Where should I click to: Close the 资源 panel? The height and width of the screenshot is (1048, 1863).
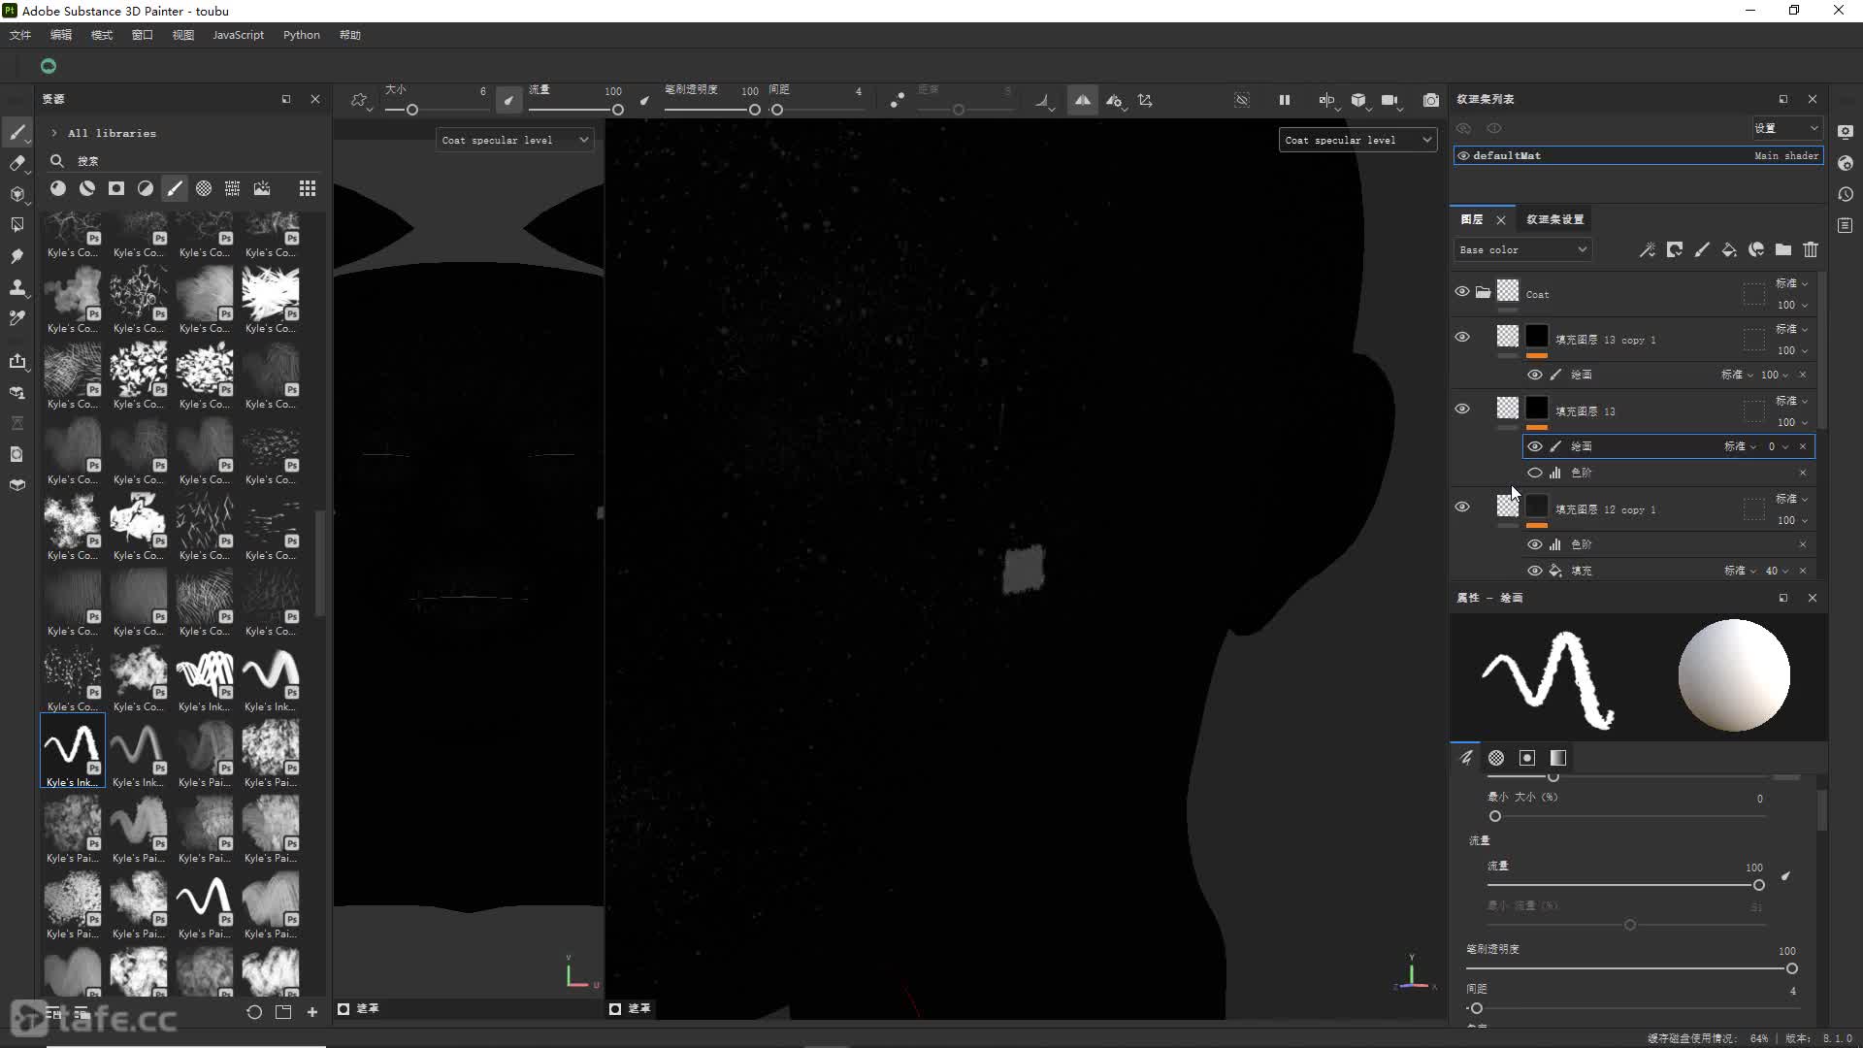314,99
